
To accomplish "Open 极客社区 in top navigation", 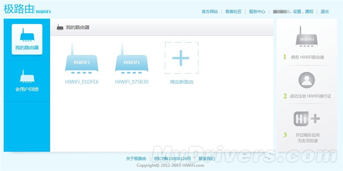I will pyautogui.click(x=233, y=12).
